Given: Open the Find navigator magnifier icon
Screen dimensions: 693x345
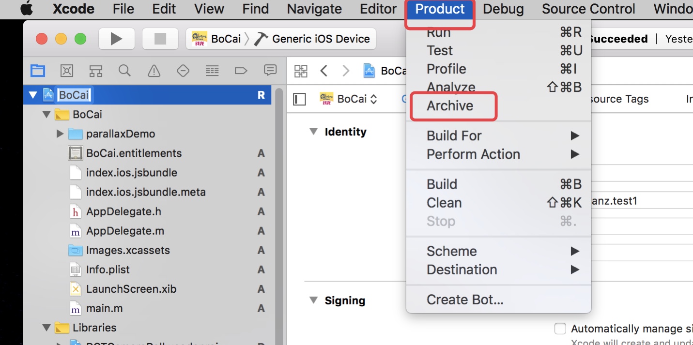Looking at the screenshot, I should pos(124,71).
